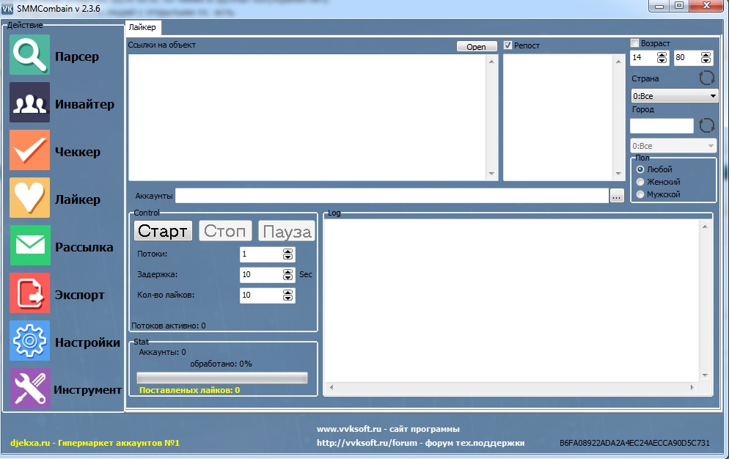Focus the Потоки value field
Image resolution: width=729 pixels, height=459 pixels.
point(261,254)
